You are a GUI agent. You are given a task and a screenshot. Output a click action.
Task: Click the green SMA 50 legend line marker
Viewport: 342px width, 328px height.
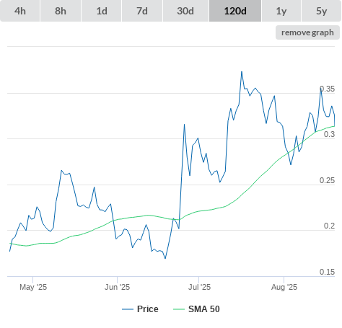coord(179,309)
